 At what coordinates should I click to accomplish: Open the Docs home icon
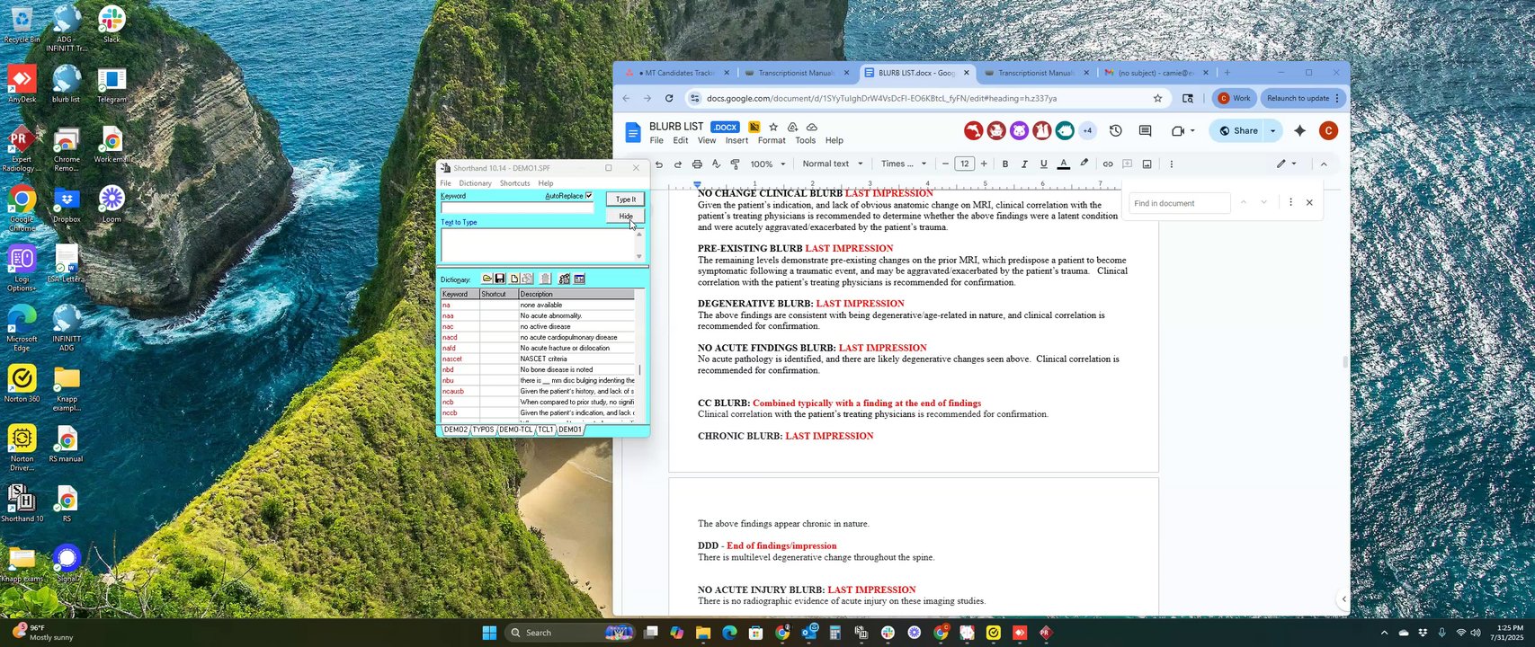pyautogui.click(x=633, y=133)
